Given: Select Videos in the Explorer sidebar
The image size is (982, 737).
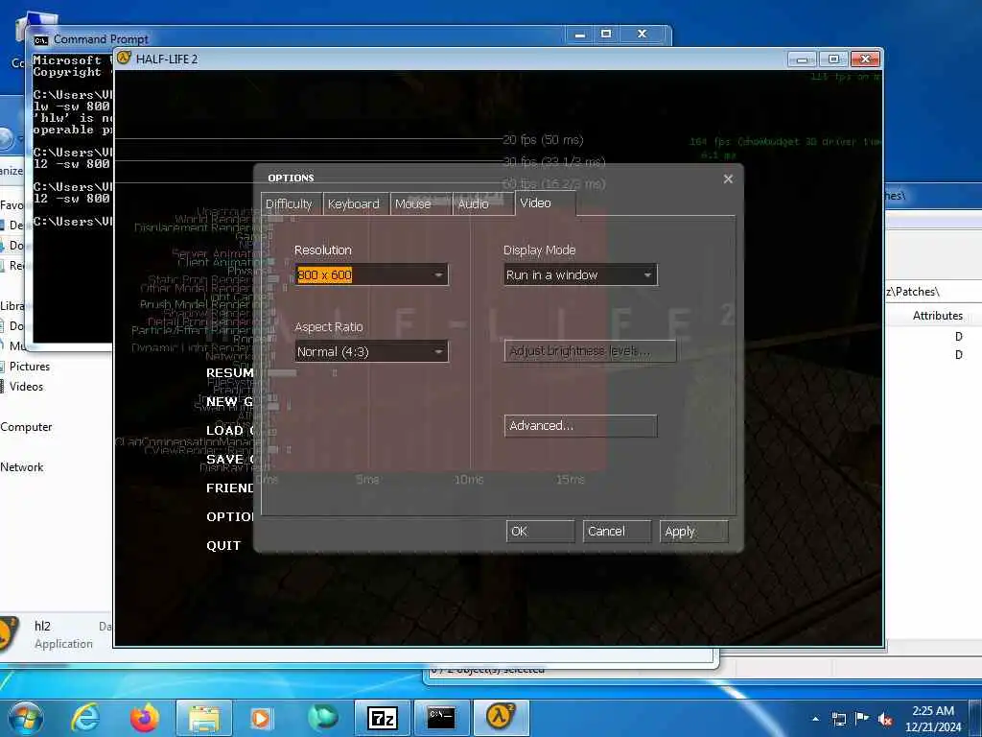Looking at the screenshot, I should click(x=26, y=387).
